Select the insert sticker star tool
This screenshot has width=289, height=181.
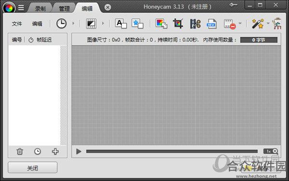pyautogui.click(x=137, y=24)
